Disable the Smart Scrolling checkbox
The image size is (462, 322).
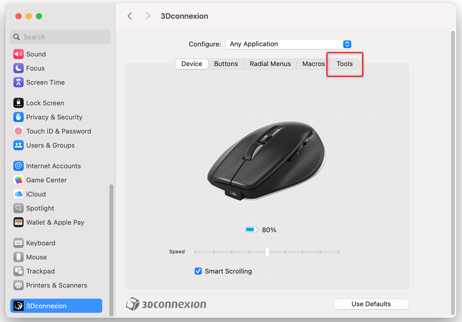pos(198,271)
